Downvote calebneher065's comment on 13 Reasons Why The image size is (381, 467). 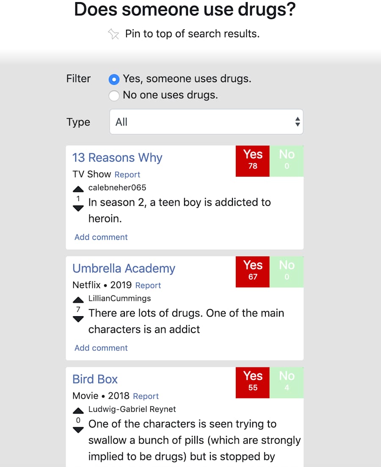click(x=78, y=208)
